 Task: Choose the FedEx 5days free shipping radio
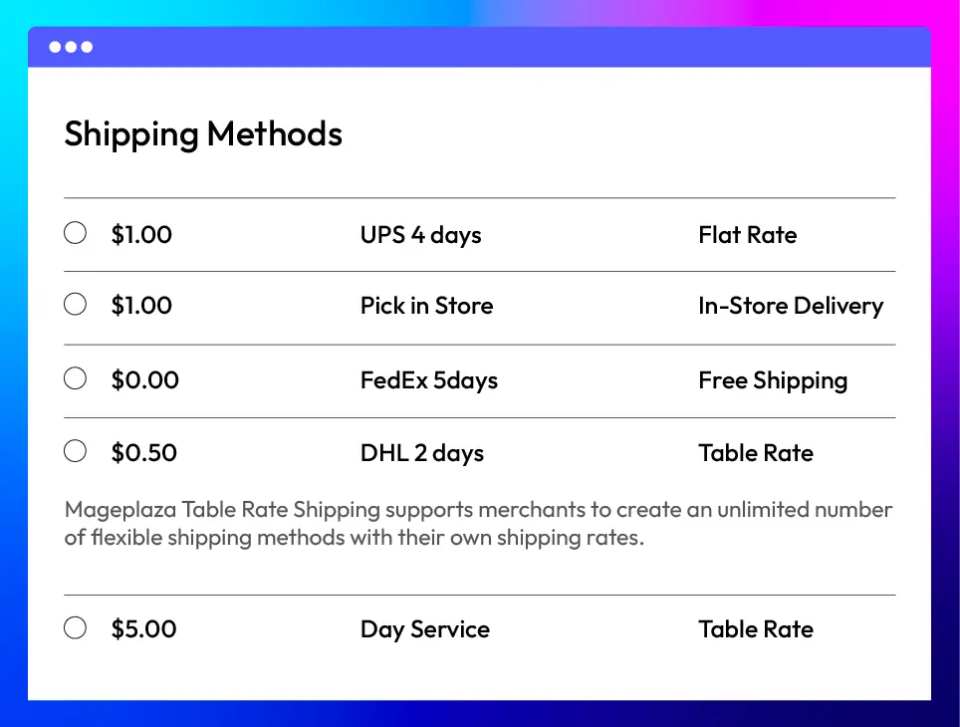(76, 378)
